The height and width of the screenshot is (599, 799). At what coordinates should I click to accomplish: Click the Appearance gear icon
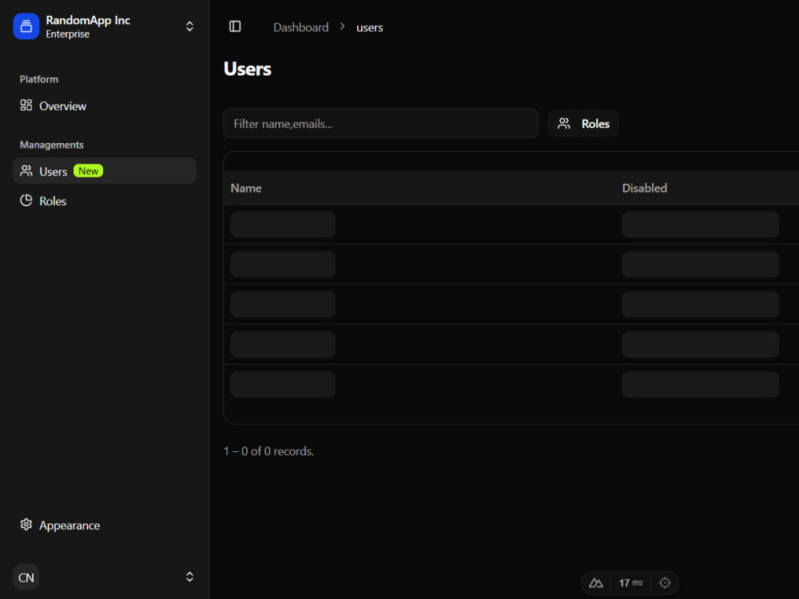26,525
